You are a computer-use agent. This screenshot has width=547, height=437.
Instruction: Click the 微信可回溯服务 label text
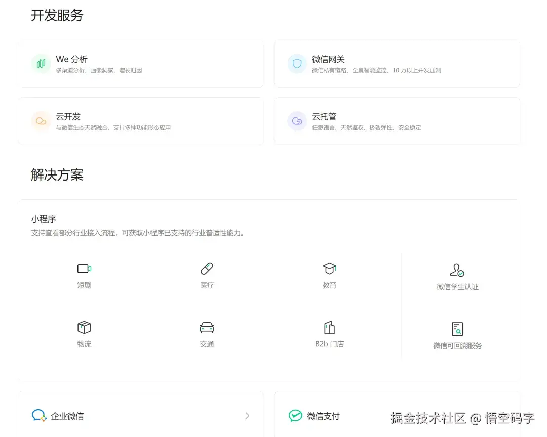(457, 345)
